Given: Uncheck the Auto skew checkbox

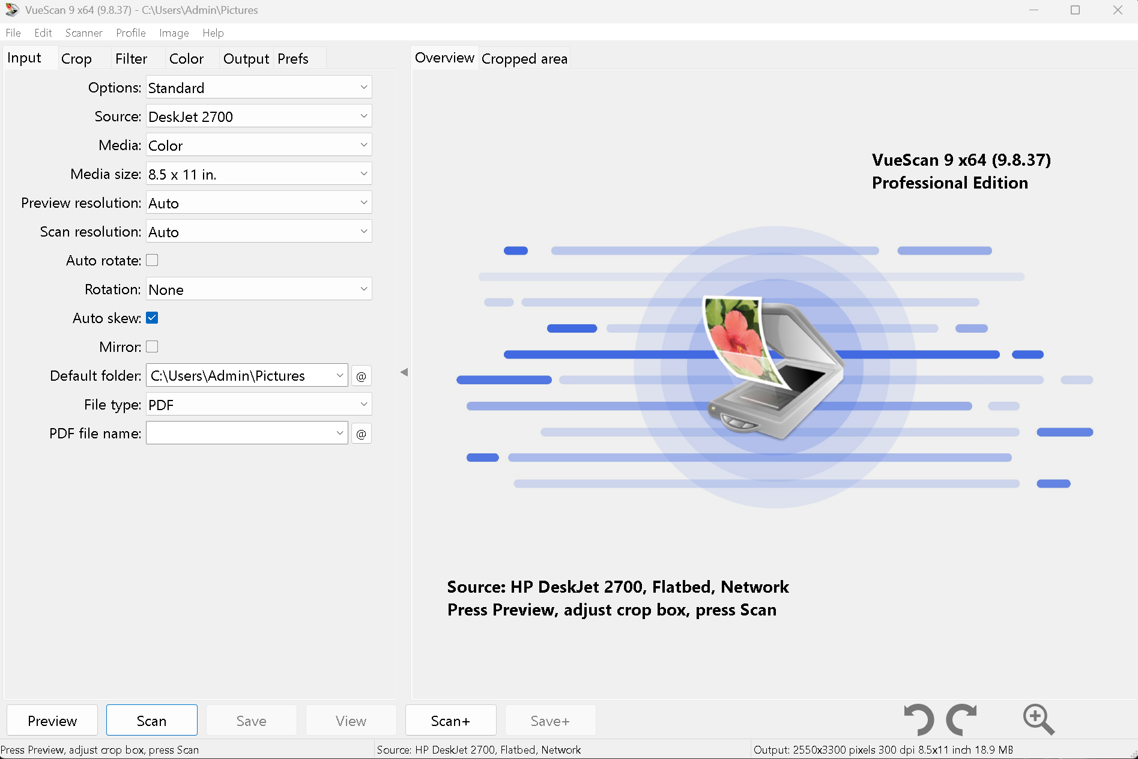Looking at the screenshot, I should pyautogui.click(x=152, y=318).
